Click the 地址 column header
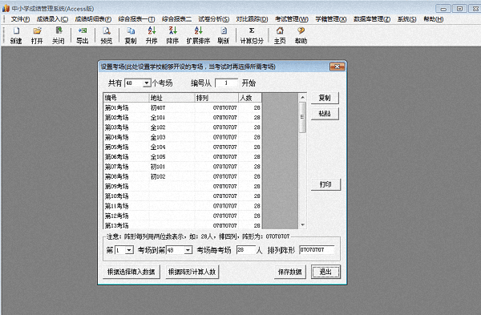481x315 pixels. tap(172, 98)
